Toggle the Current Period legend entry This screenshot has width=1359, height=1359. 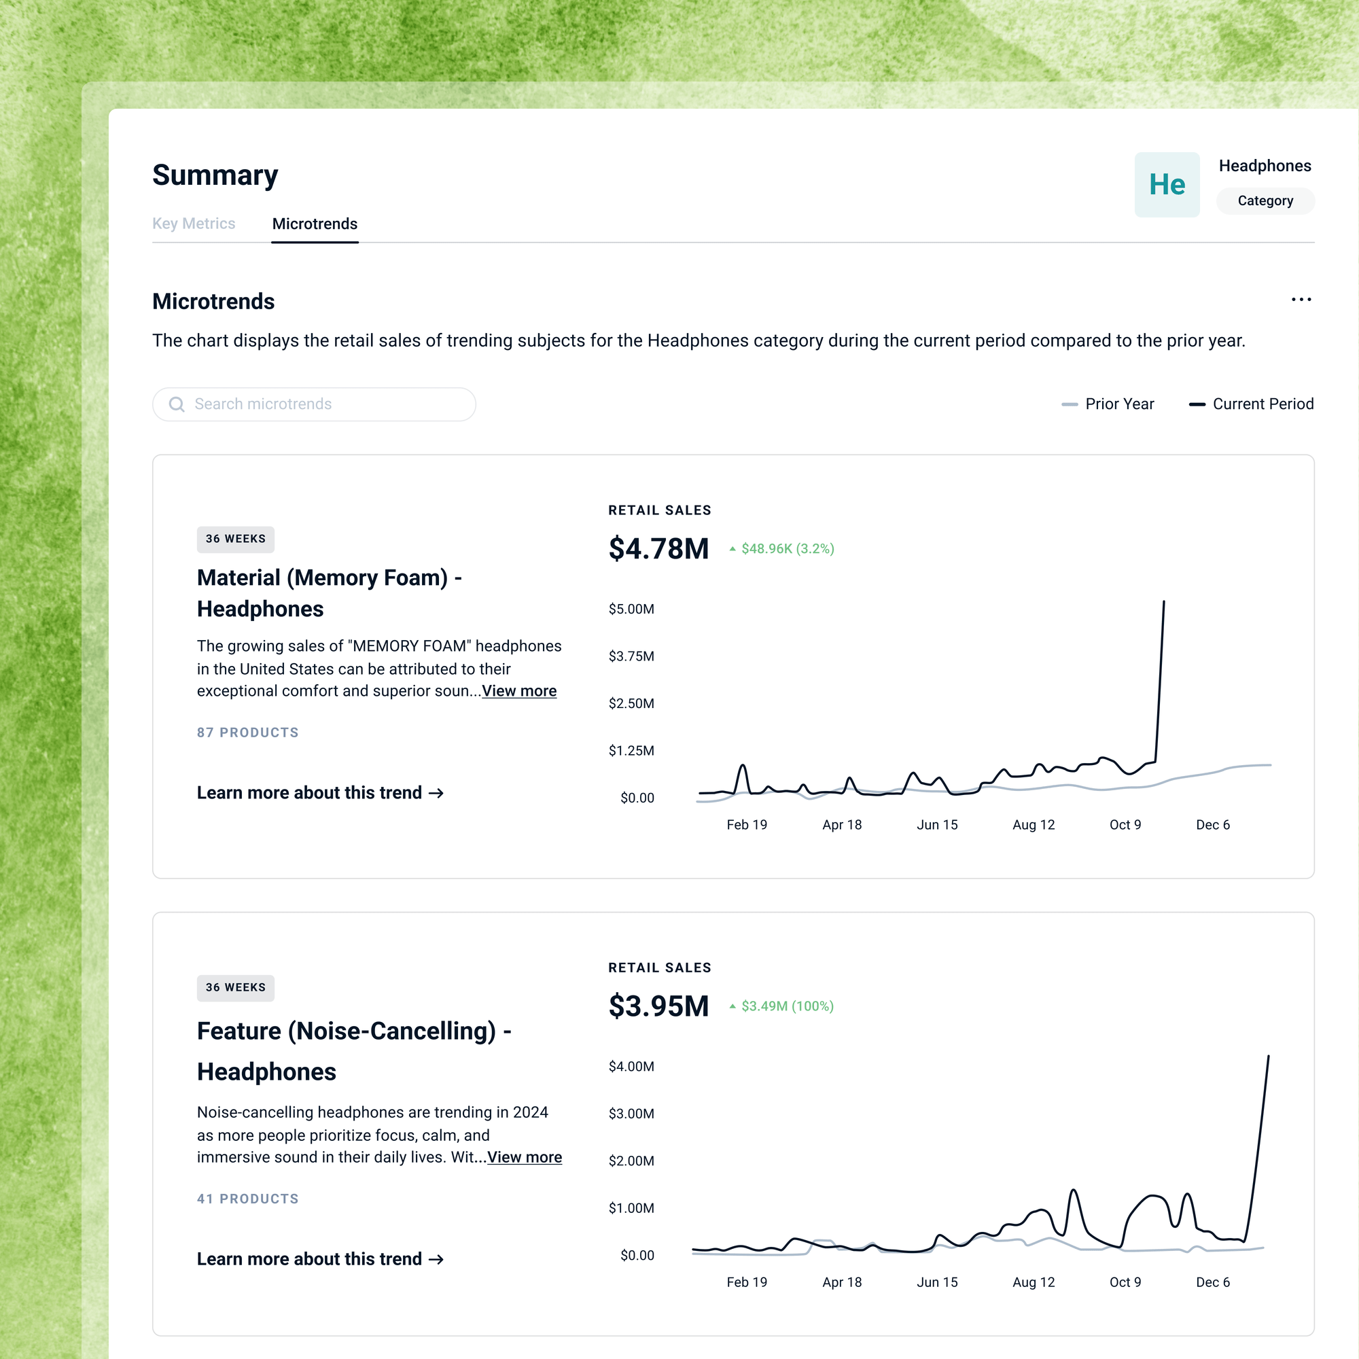tap(1252, 404)
